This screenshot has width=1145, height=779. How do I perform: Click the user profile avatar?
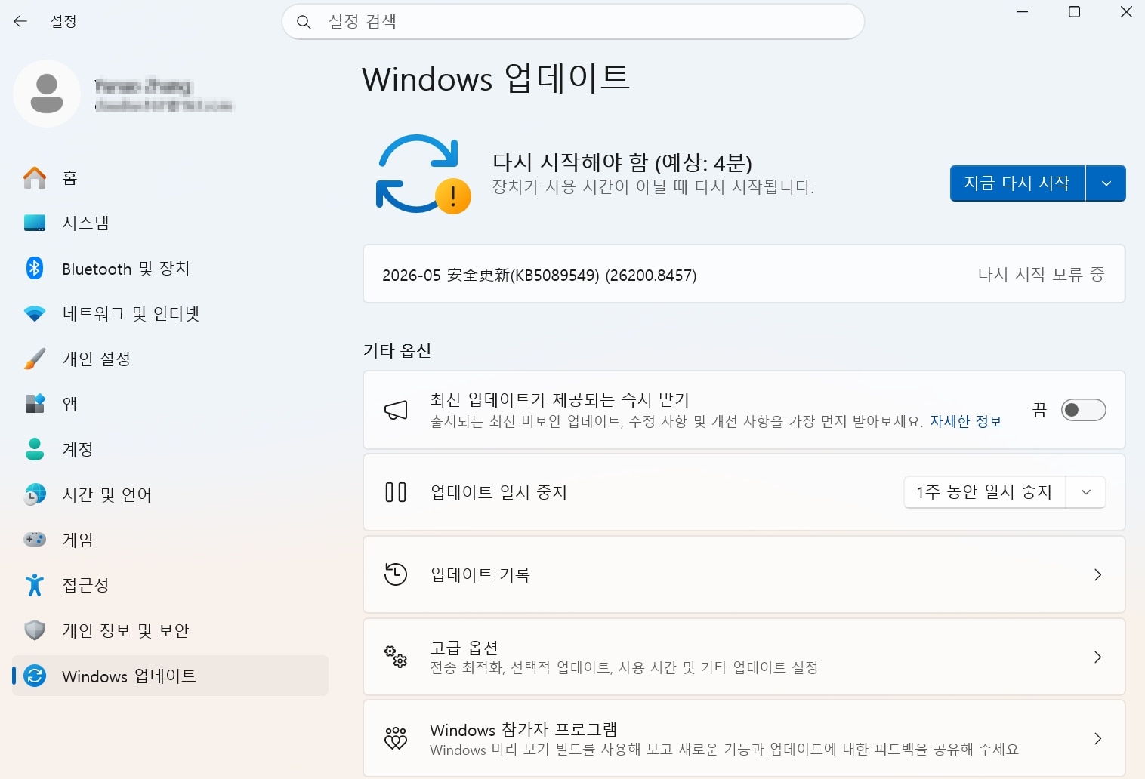pos(47,94)
